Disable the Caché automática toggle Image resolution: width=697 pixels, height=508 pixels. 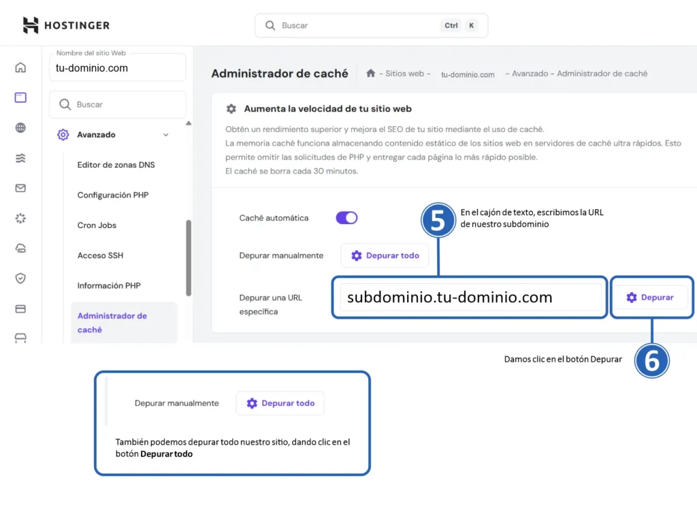tap(346, 218)
